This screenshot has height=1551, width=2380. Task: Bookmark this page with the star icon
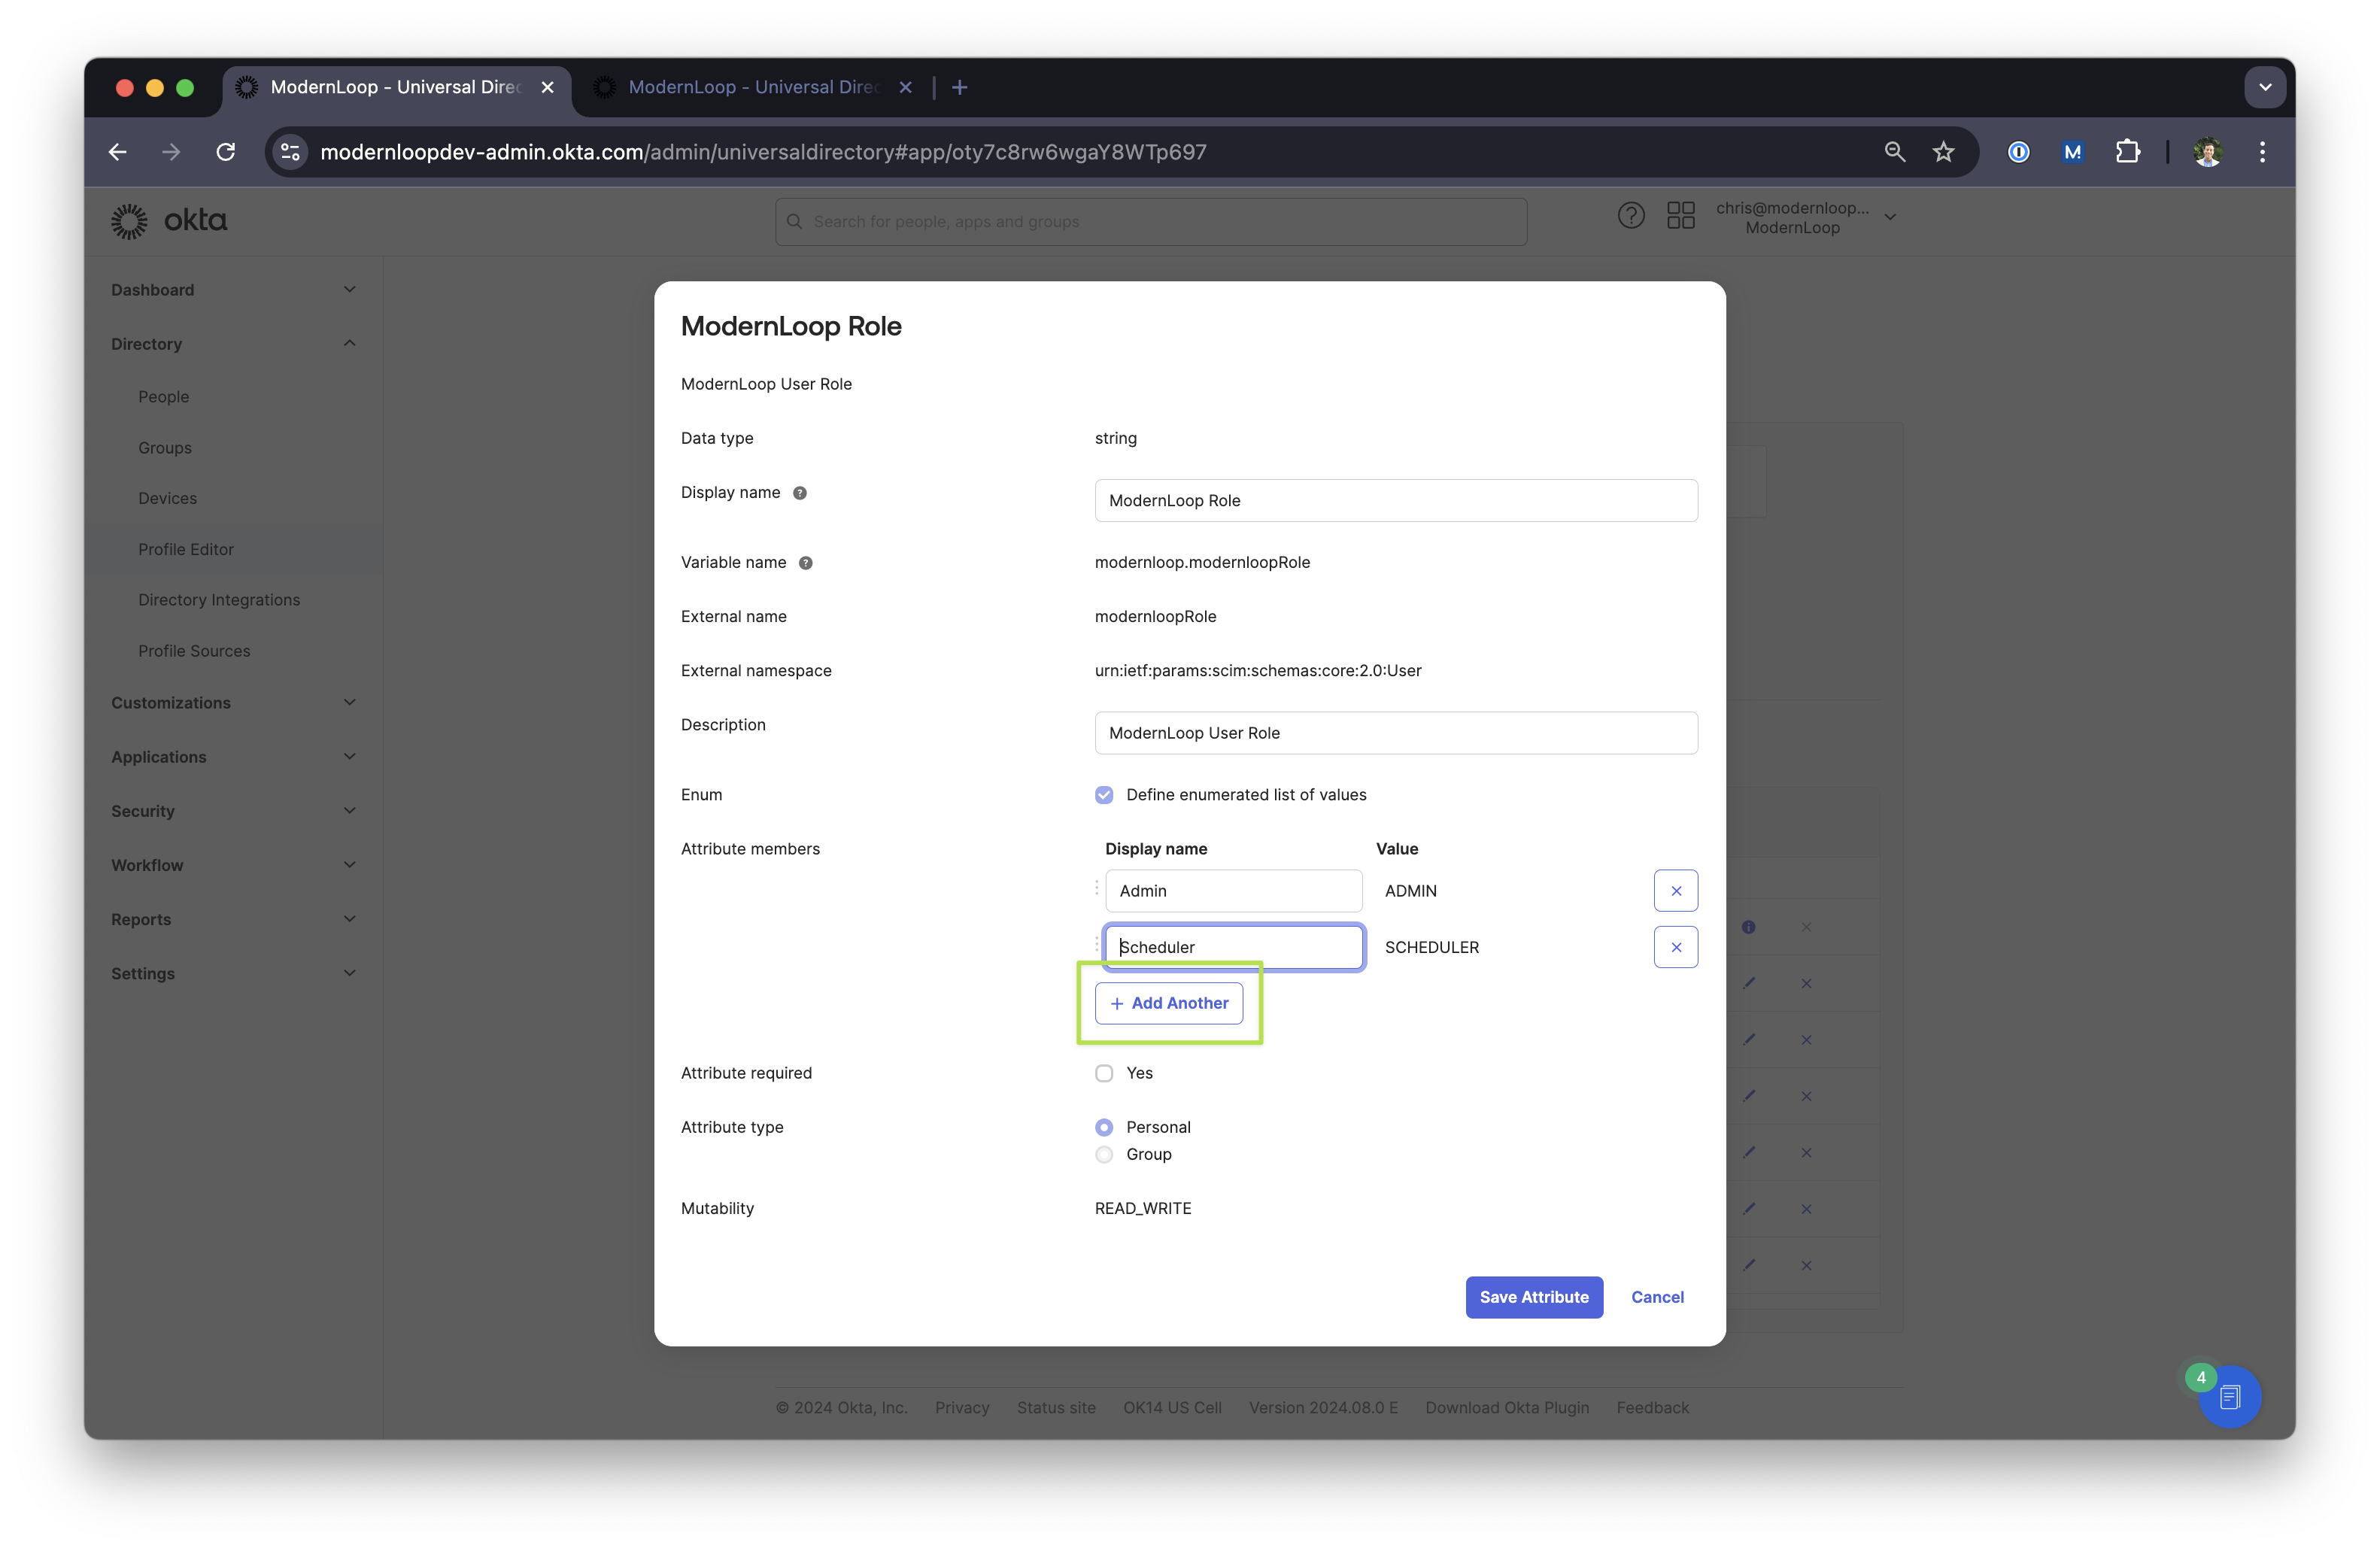tap(1943, 152)
